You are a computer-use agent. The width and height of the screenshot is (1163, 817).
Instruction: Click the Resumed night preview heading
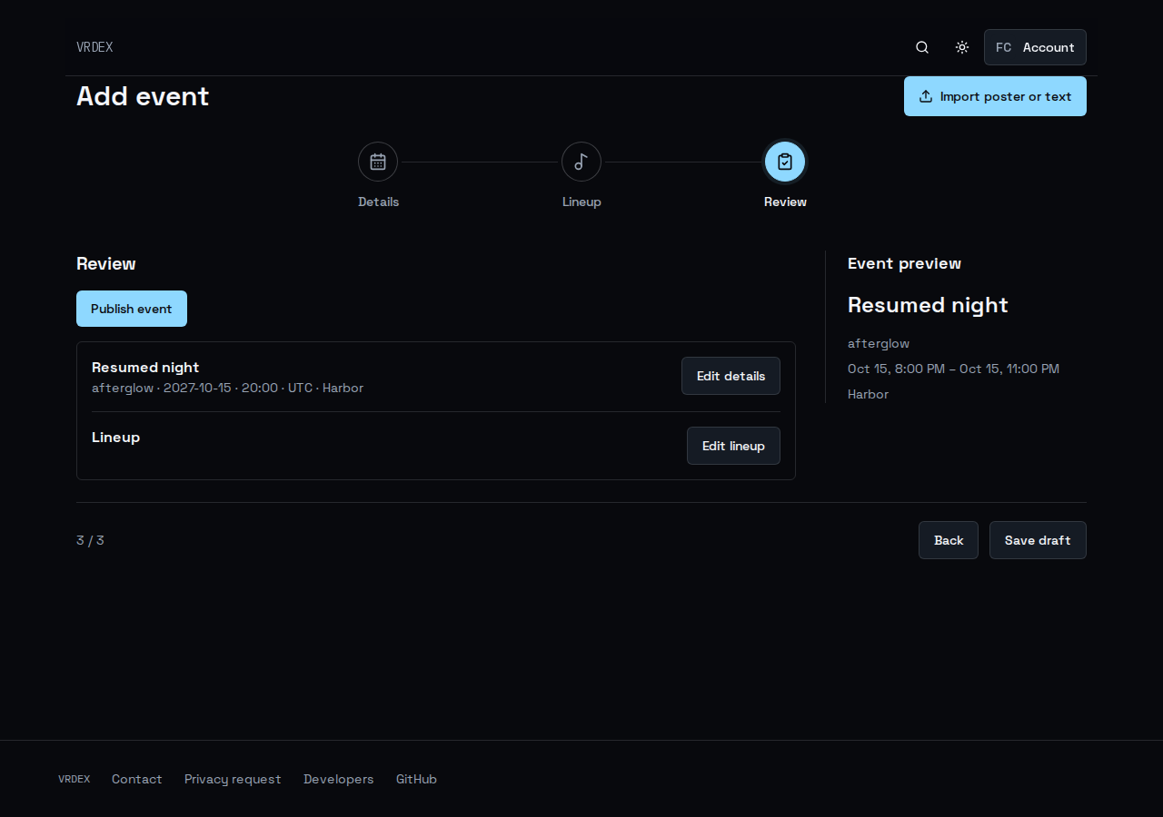[928, 305]
